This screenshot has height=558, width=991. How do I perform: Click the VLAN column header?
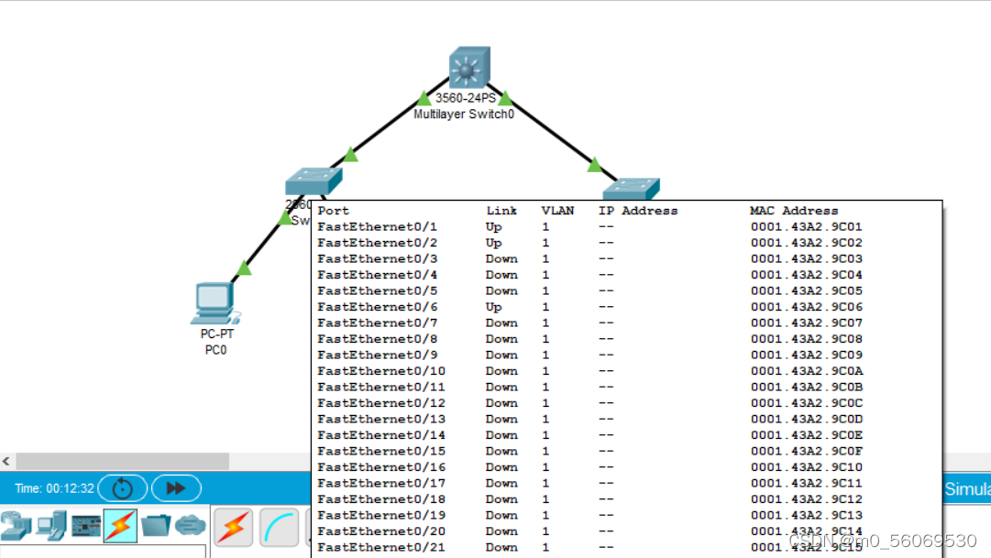557,211
